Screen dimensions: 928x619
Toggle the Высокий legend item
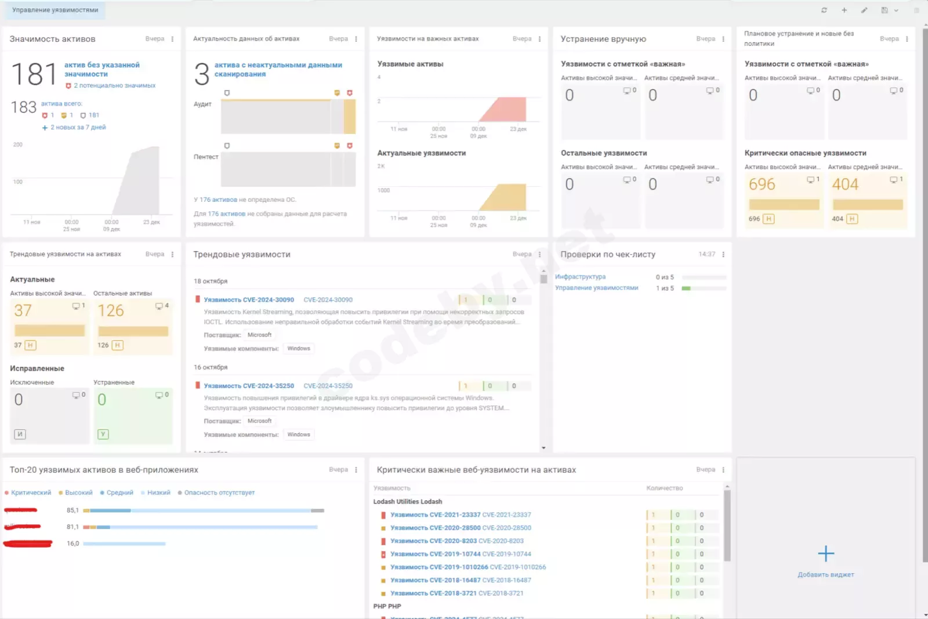point(75,493)
